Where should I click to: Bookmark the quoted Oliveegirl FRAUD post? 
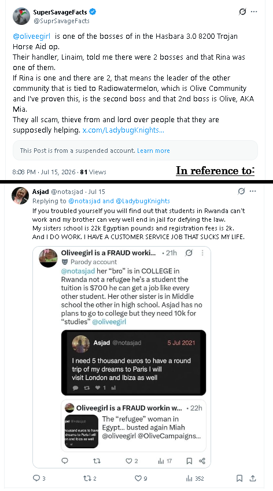pos(189,461)
